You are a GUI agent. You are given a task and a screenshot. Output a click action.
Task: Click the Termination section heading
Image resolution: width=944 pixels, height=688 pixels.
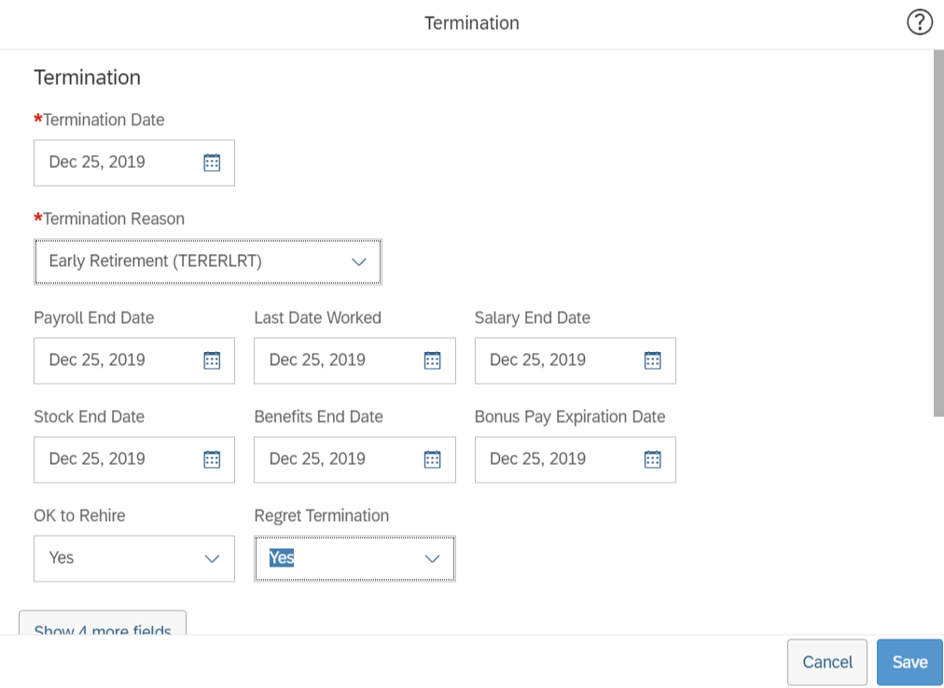coord(88,77)
